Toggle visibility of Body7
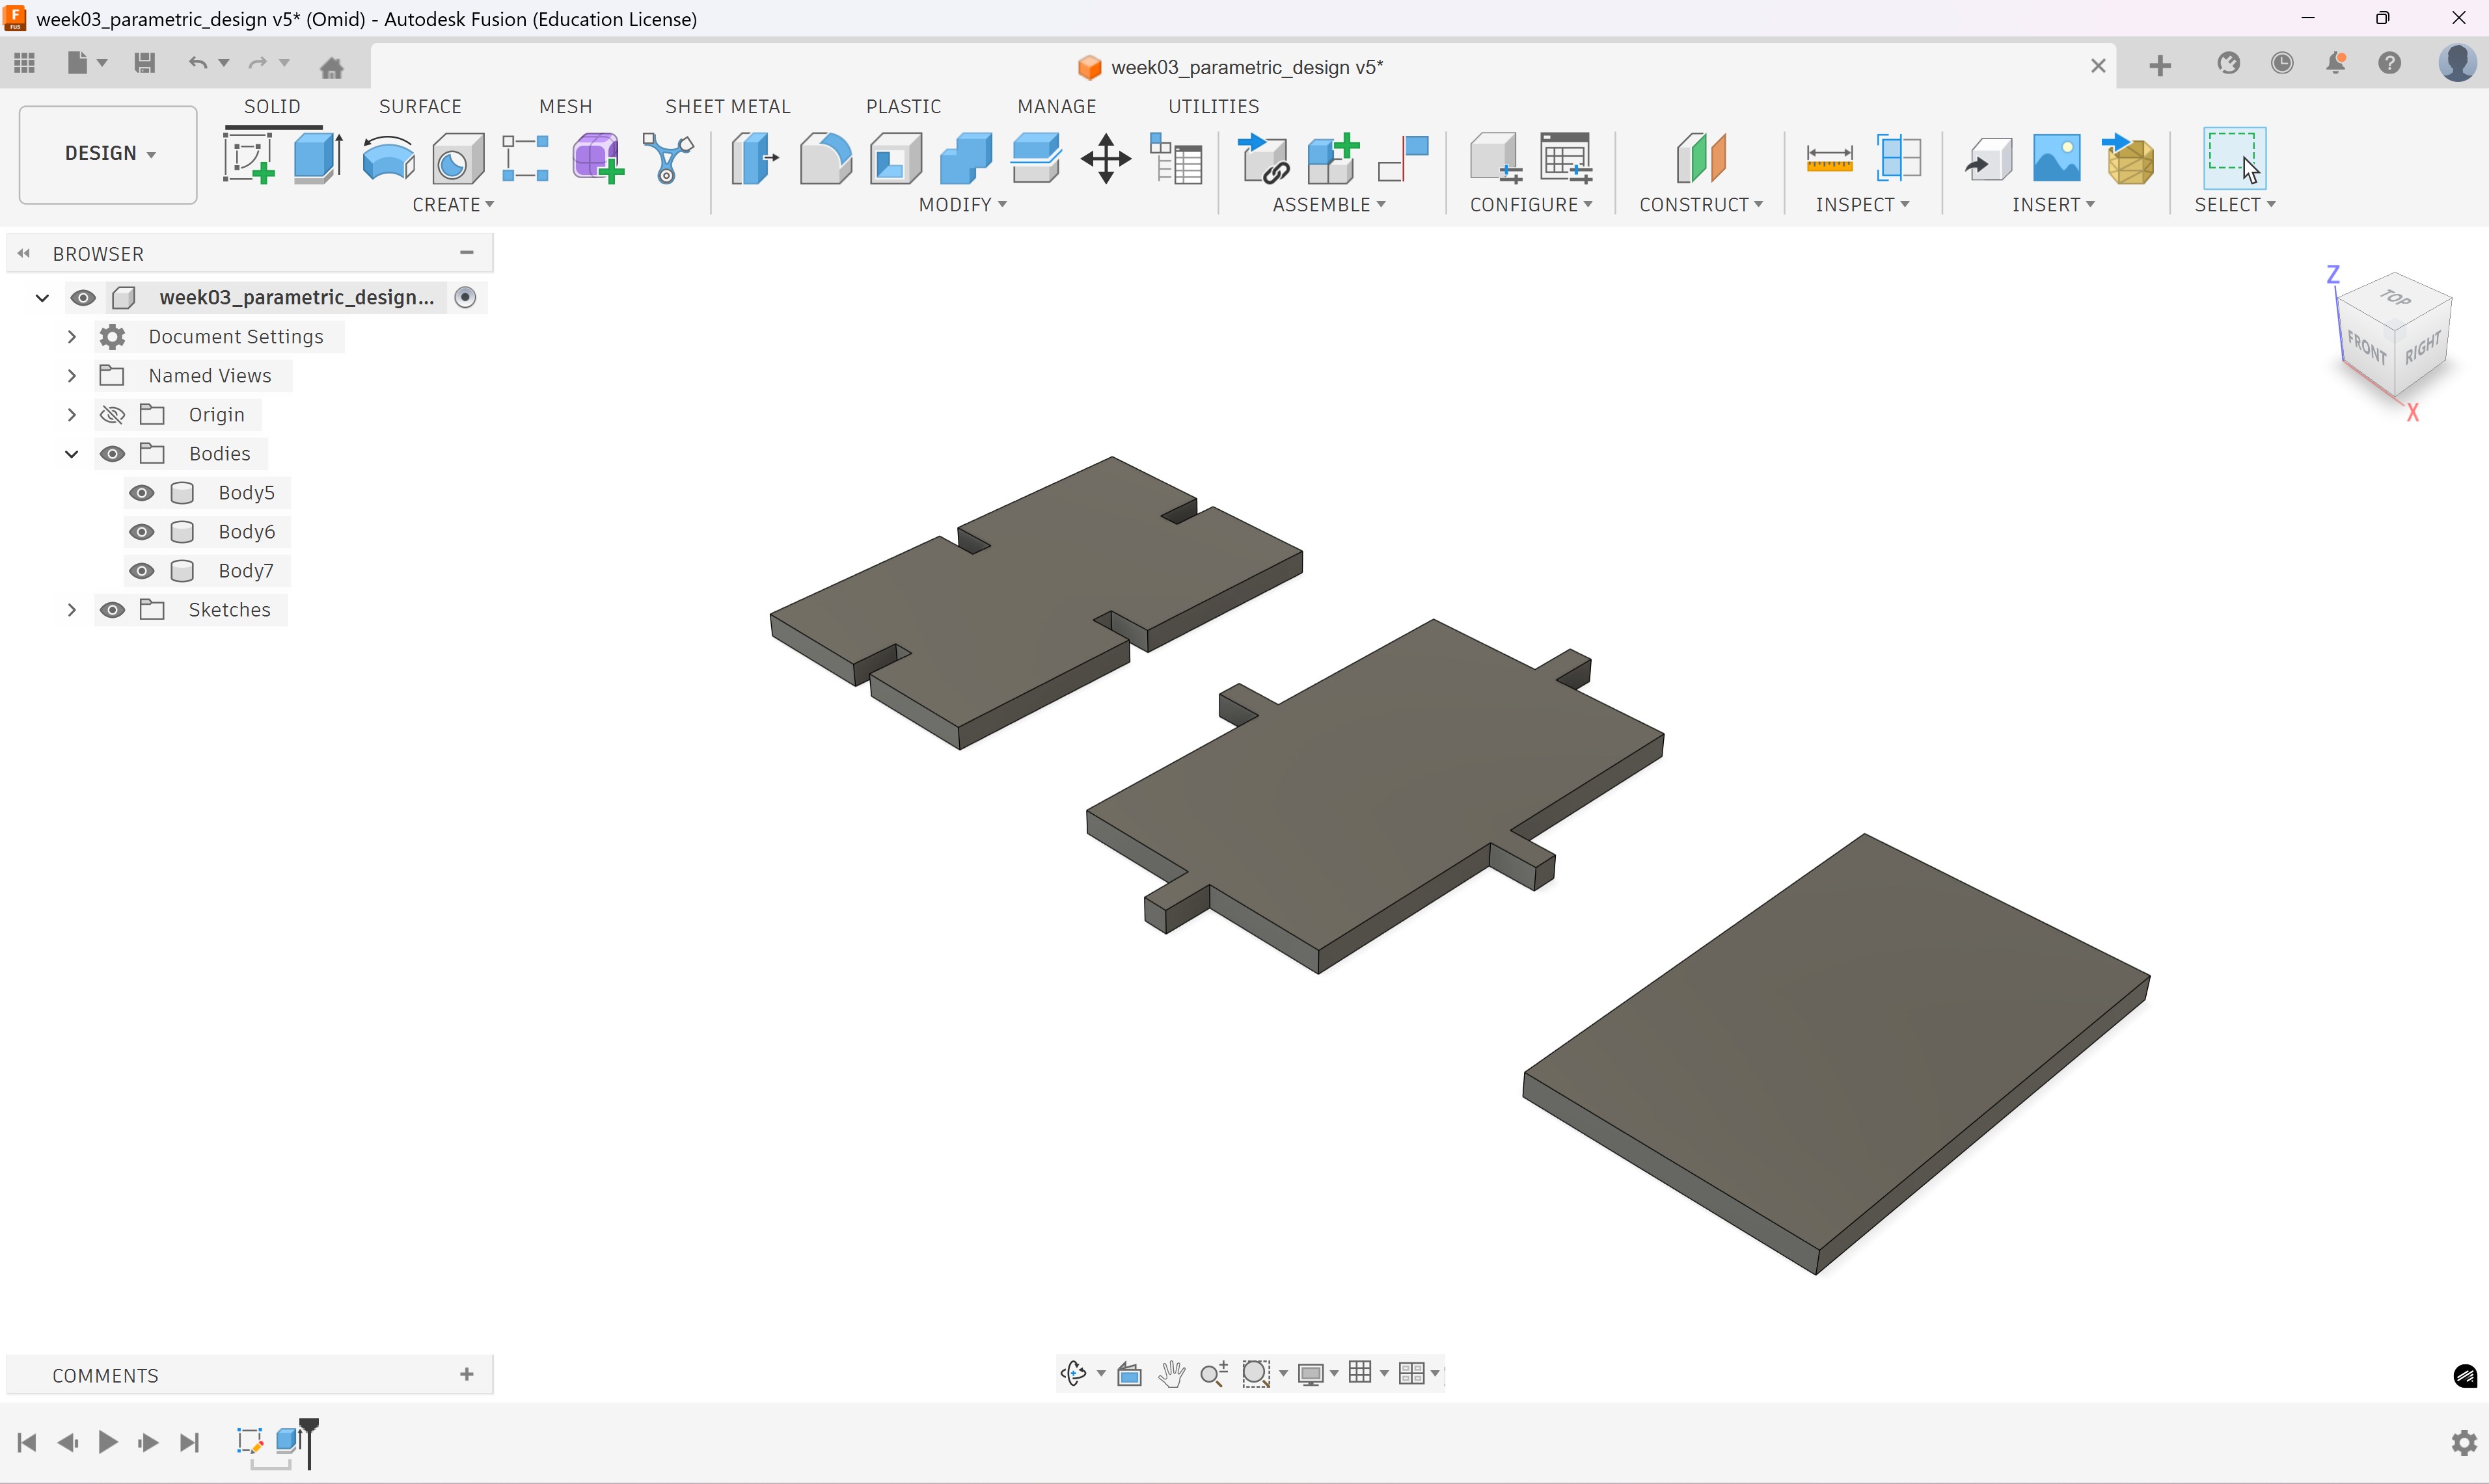Image resolution: width=2489 pixels, height=1484 pixels. pyautogui.click(x=142, y=571)
